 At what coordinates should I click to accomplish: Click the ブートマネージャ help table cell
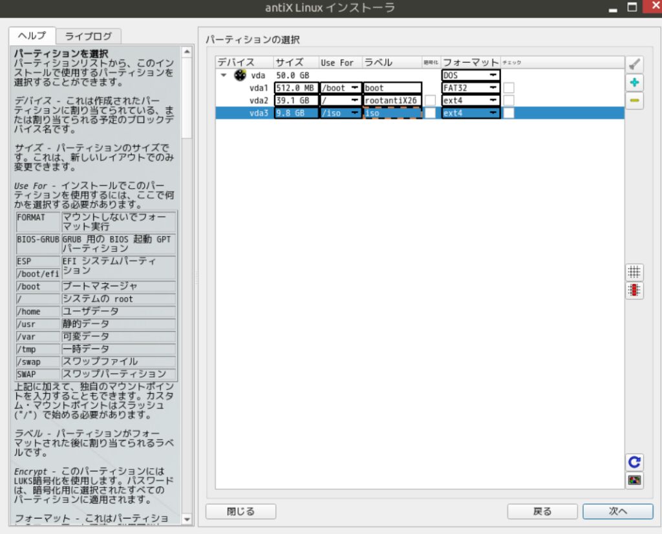119,286
